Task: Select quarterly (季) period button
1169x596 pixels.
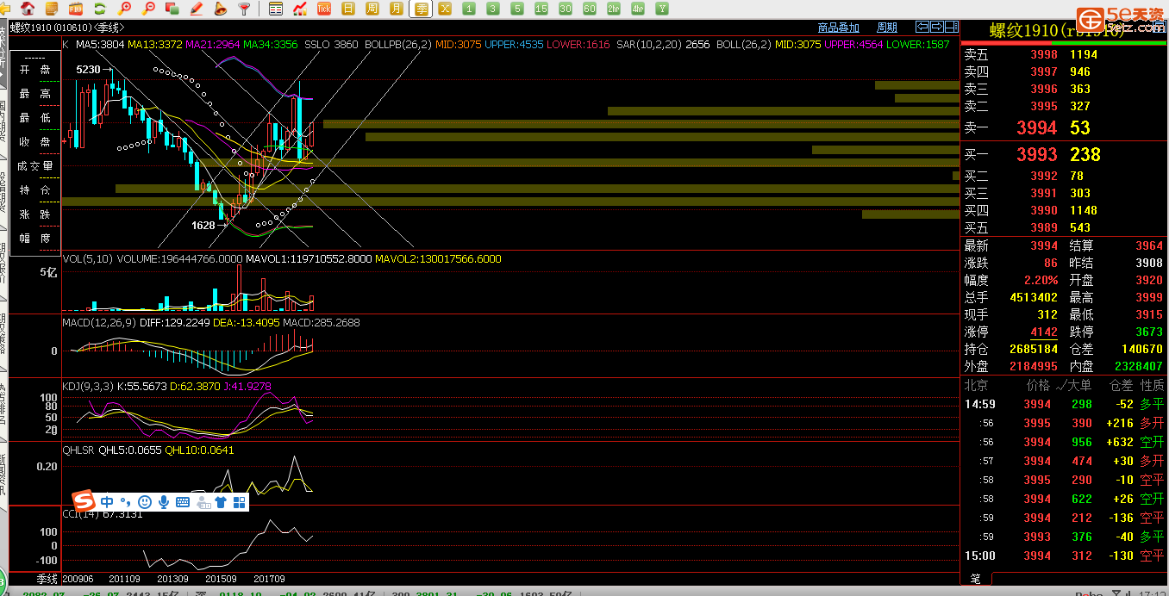Action: [x=421, y=9]
